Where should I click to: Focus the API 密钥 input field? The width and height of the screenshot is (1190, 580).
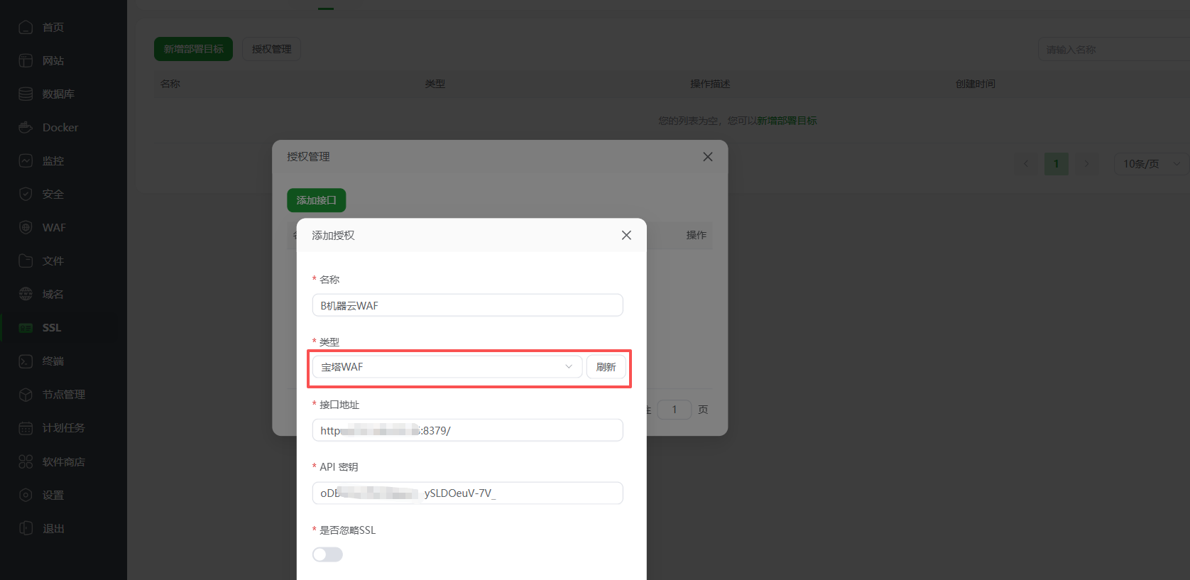point(467,493)
